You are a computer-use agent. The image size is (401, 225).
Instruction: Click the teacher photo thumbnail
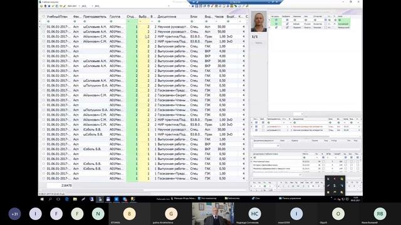click(259, 21)
